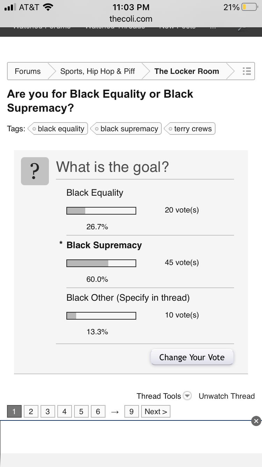
Task: Click Unwatch Thread link
Action: click(226, 396)
